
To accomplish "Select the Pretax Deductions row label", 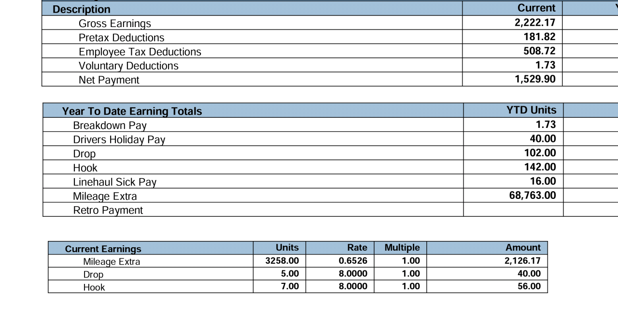I will [121, 38].
